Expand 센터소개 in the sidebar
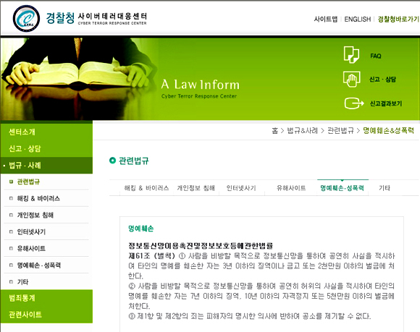Viewport: 420px width, 332px height. point(22,132)
